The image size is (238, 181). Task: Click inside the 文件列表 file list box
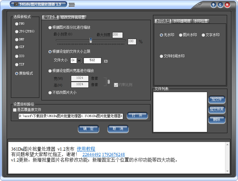point(180,112)
